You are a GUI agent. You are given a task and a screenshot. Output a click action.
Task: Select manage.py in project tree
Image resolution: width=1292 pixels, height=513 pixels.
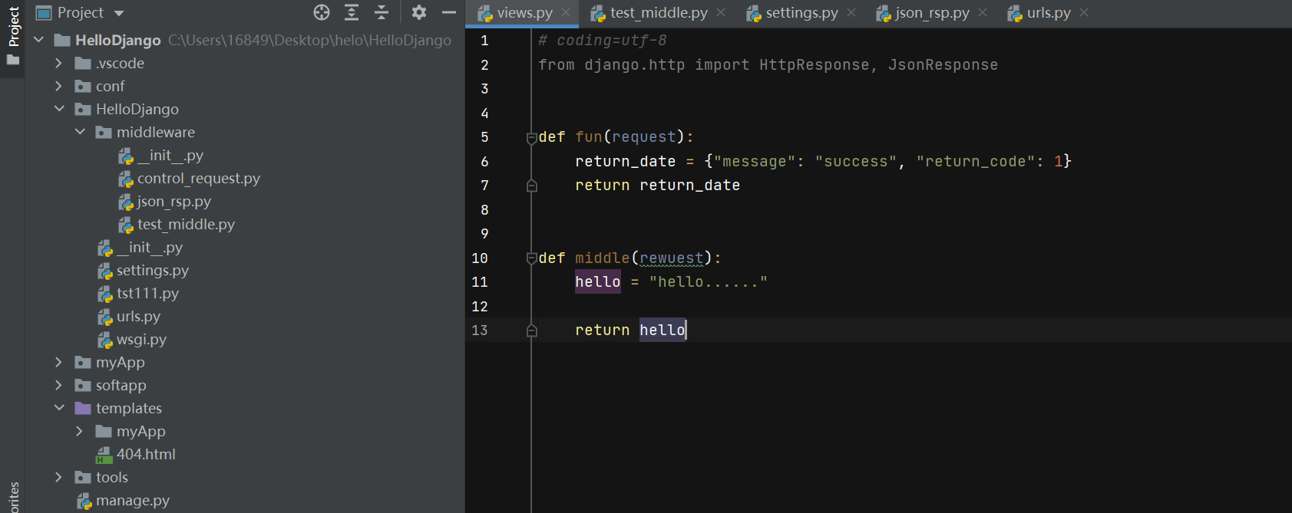[x=133, y=500]
